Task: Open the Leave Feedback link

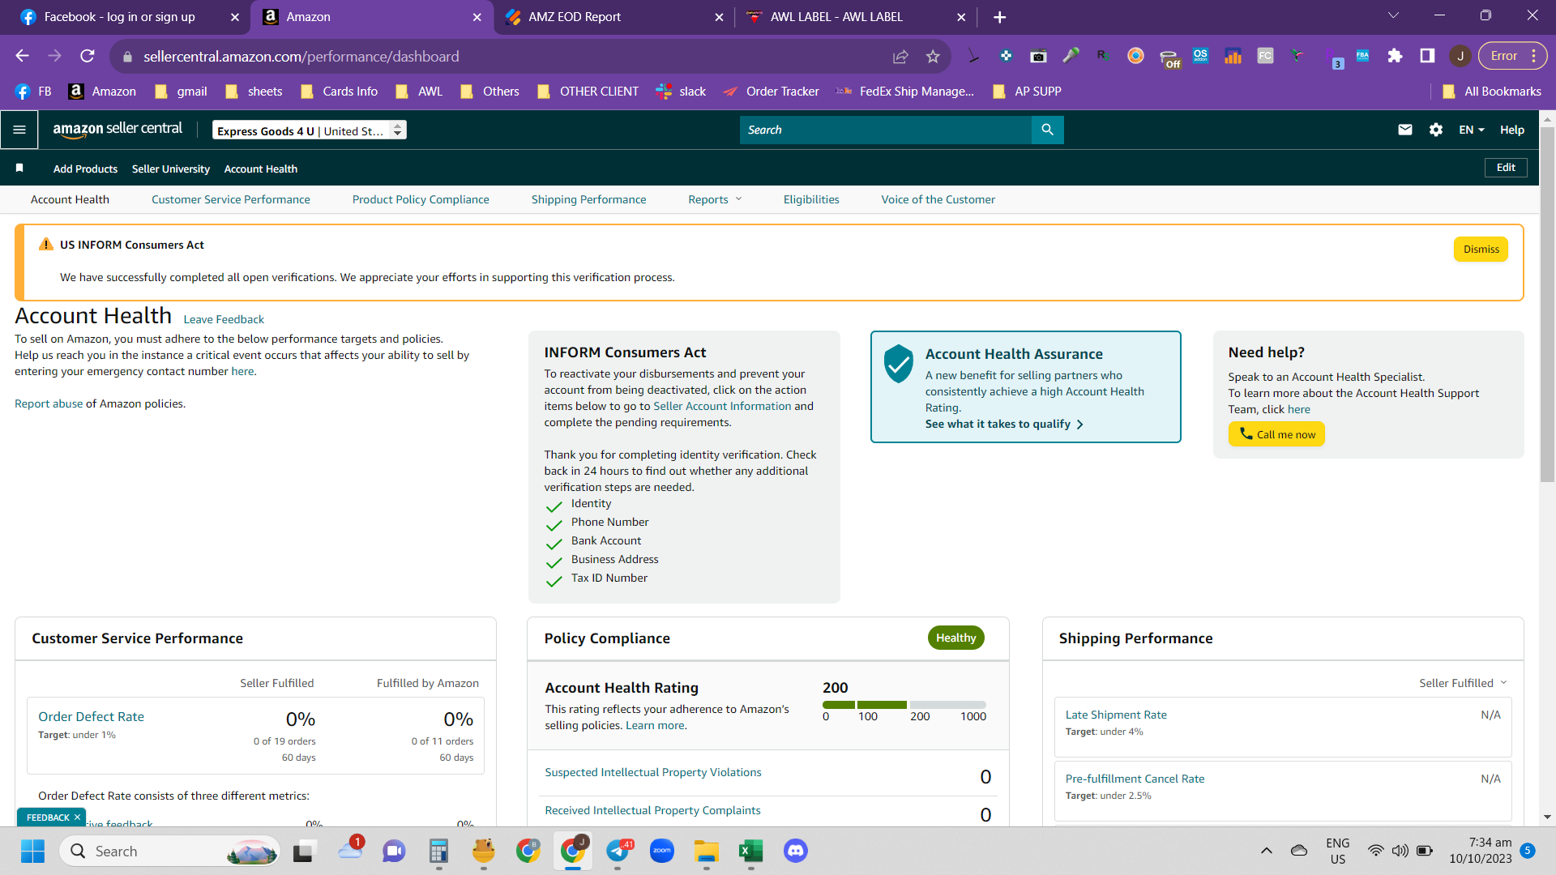Action: (x=224, y=319)
